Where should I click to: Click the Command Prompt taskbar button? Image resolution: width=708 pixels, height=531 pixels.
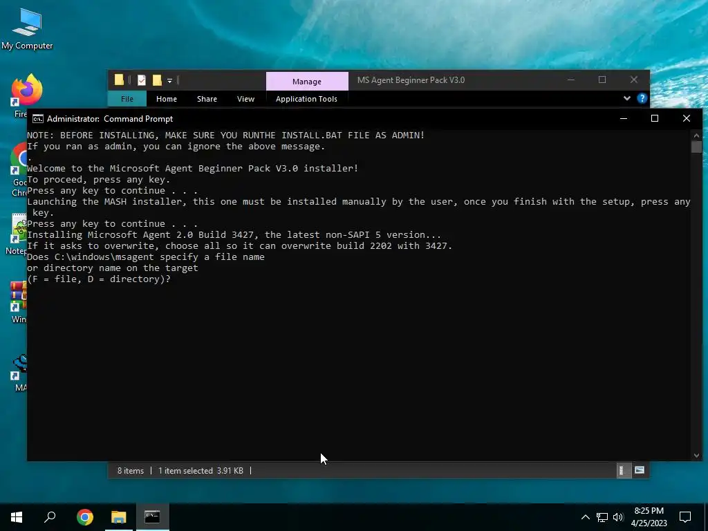152,517
